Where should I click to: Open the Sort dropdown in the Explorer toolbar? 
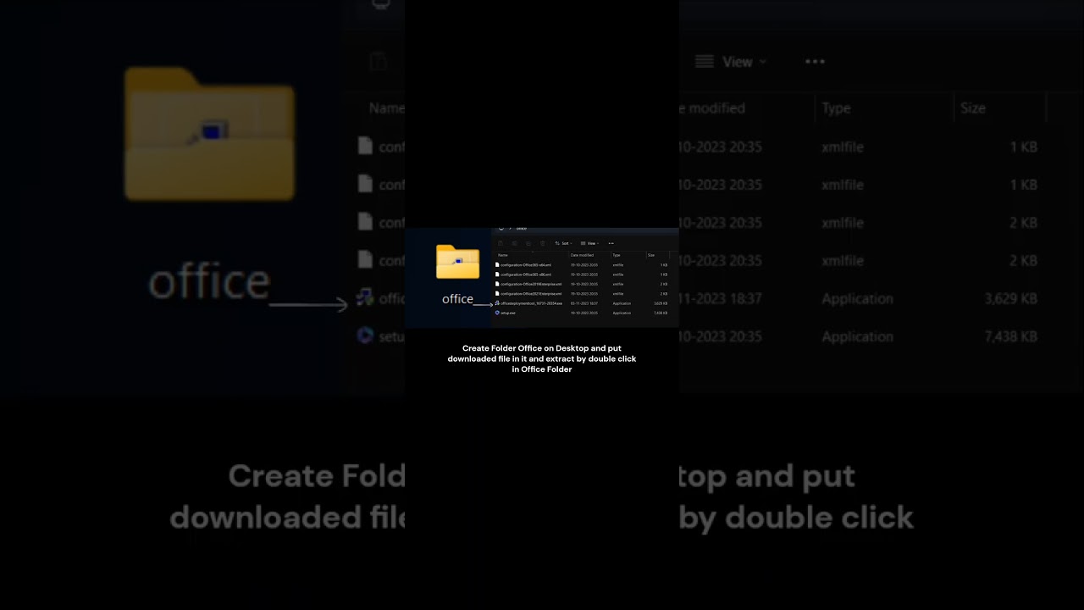563,243
